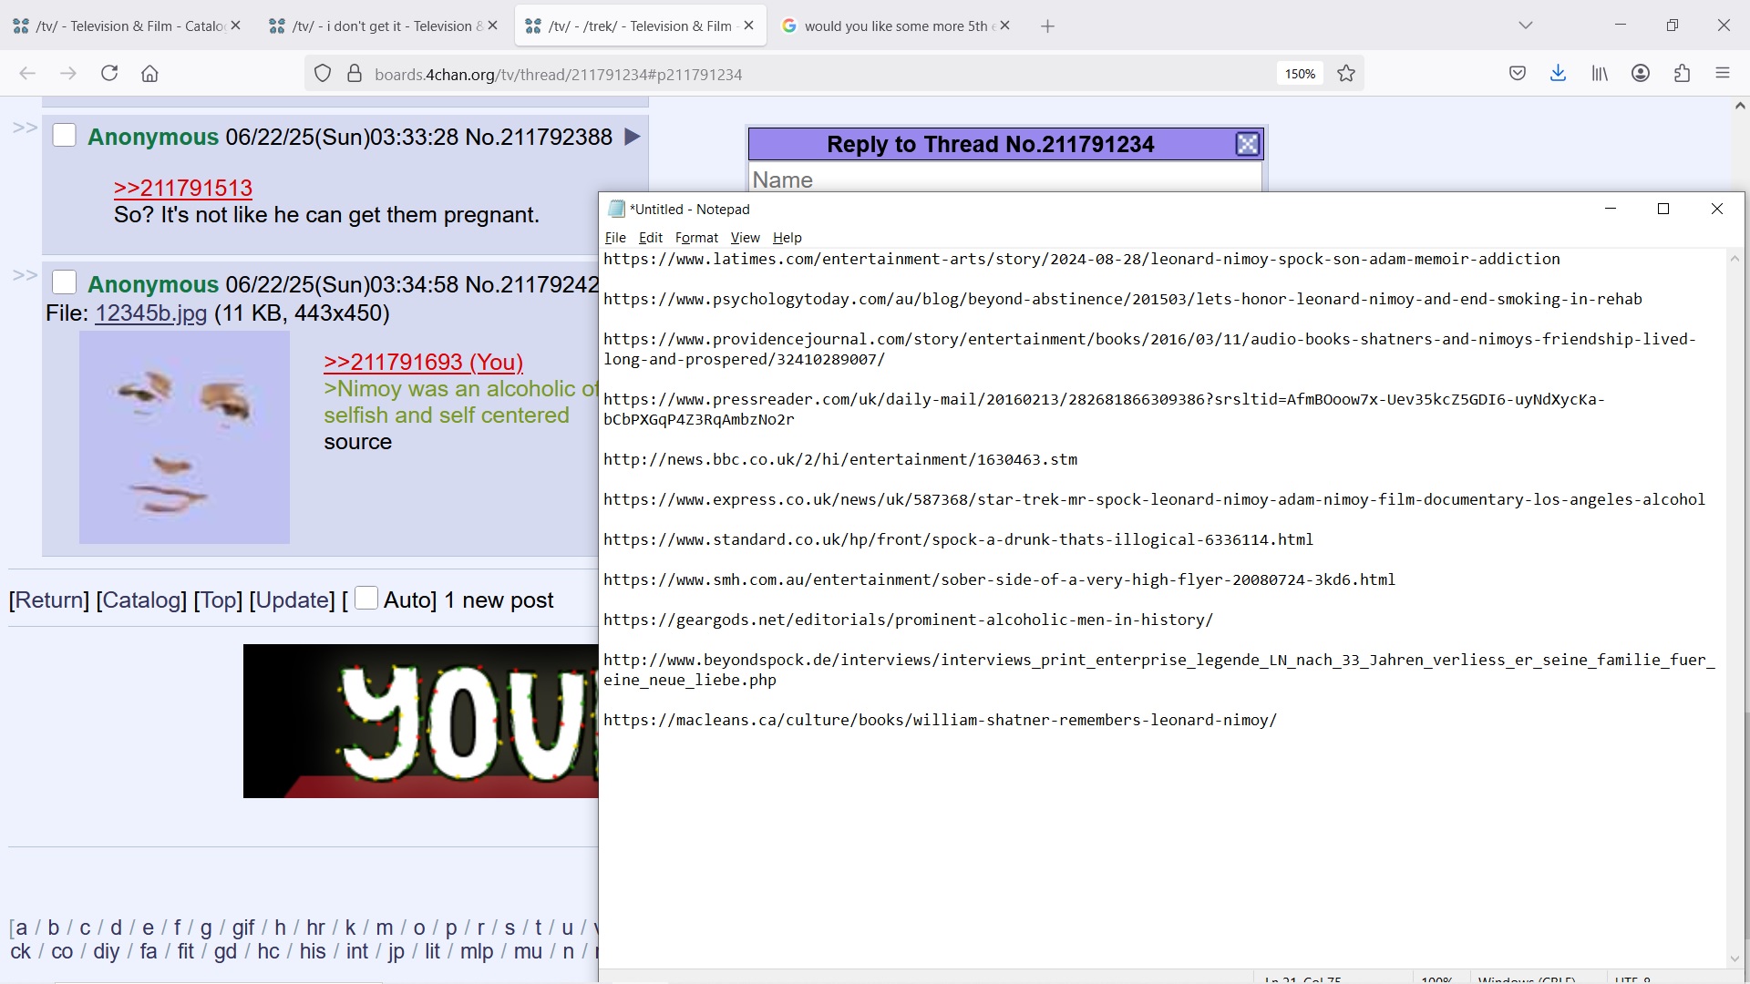Go back with the browser back arrow
The height and width of the screenshot is (984, 1750).
point(27,74)
